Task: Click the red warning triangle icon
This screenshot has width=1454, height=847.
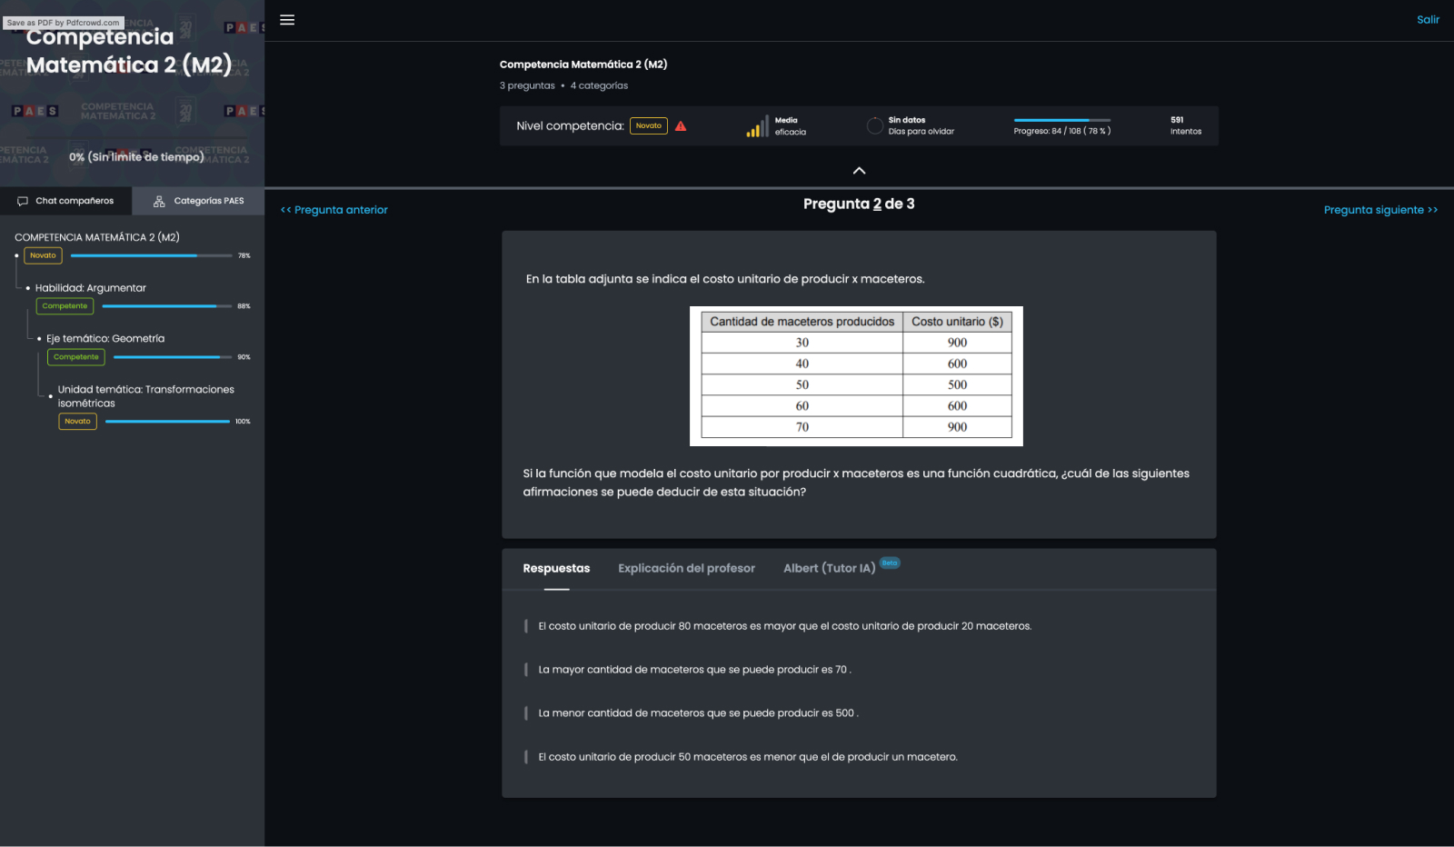Action: (x=681, y=126)
